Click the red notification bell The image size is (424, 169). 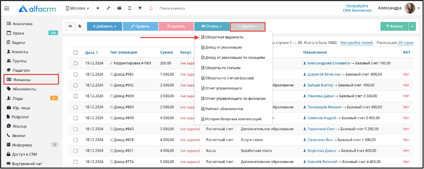point(151,8)
